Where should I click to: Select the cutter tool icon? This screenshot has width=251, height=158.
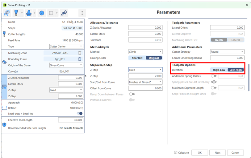tap(16, 13)
